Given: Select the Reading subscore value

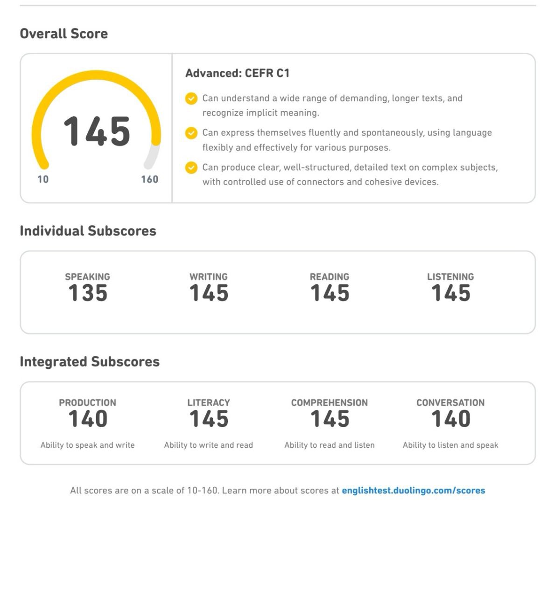Looking at the screenshot, I should pyautogui.click(x=330, y=293).
